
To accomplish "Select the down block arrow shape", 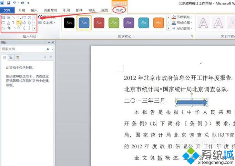I will 30,23.
